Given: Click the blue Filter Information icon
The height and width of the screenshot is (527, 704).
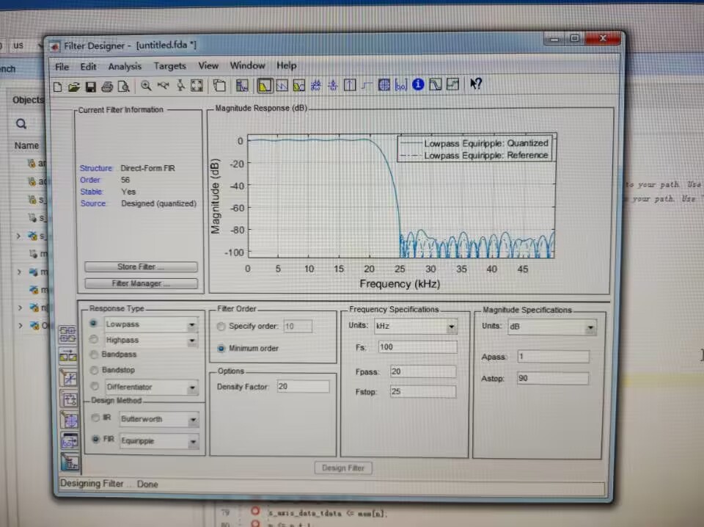Looking at the screenshot, I should tap(418, 85).
